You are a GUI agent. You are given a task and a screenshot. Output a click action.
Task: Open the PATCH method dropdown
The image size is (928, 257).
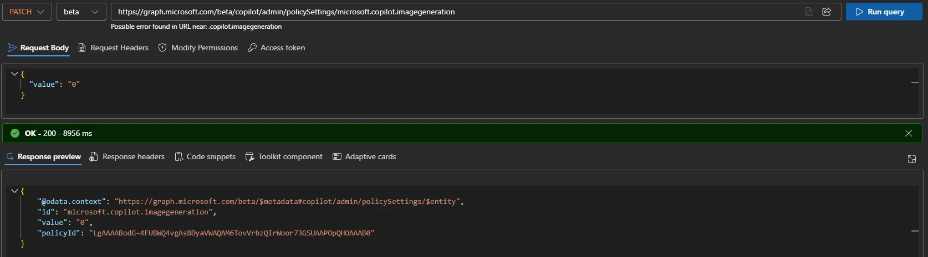[27, 12]
